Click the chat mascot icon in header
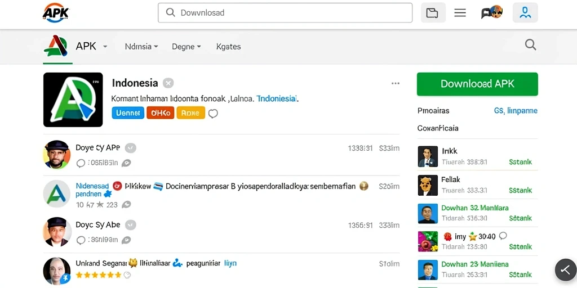 click(x=492, y=13)
